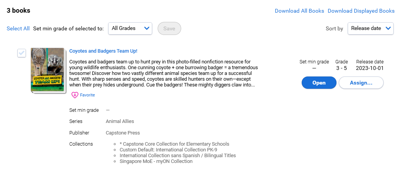Screen dimensions: 401x171
Task: Click Singapore MoE - myON Collection entry
Action: click(156, 161)
